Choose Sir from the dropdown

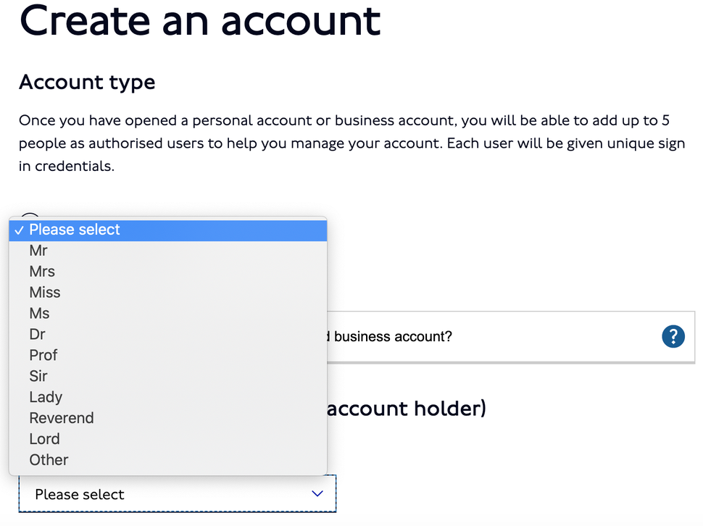tap(168, 376)
